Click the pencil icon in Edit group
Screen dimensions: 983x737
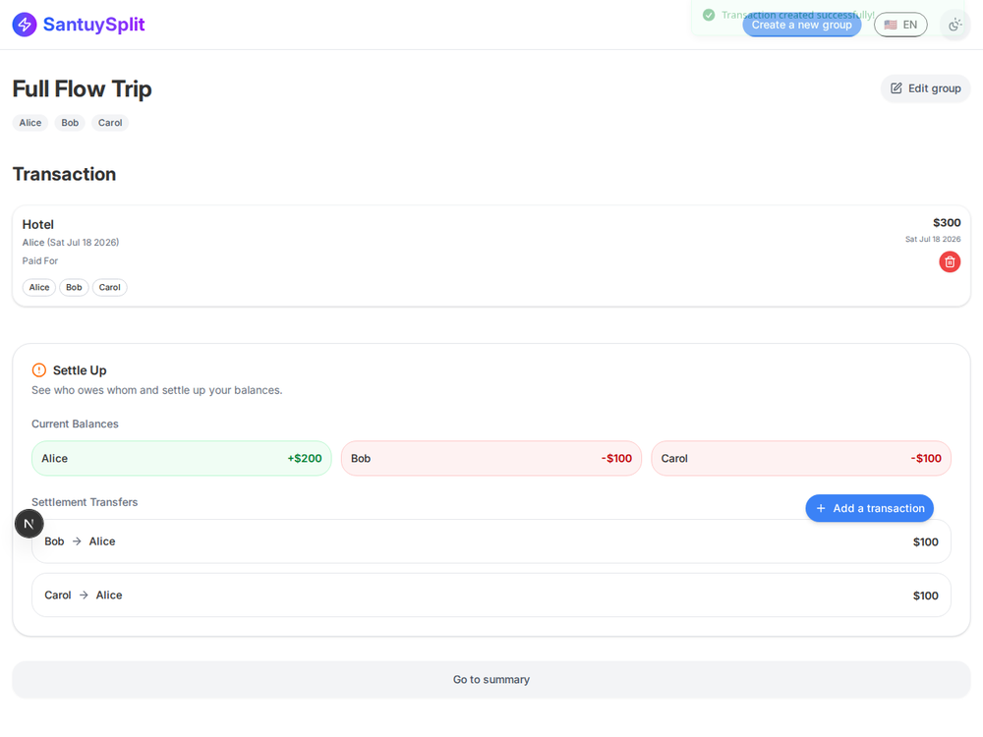(x=896, y=88)
